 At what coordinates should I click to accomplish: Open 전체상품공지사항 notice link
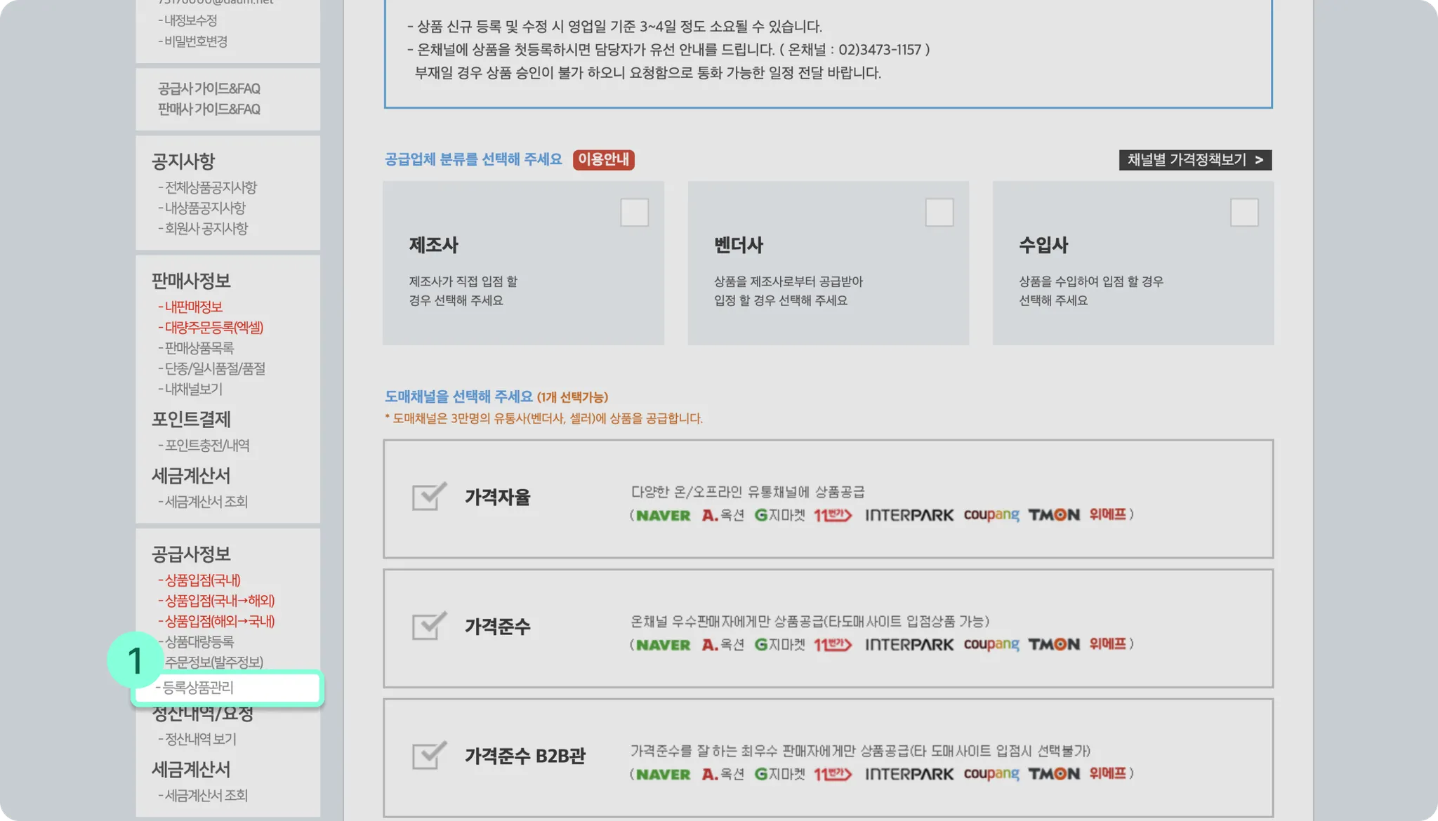210,187
